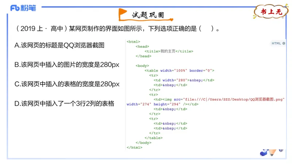Click the title tag line 我的主页
292x164 pixels.
point(169,51)
